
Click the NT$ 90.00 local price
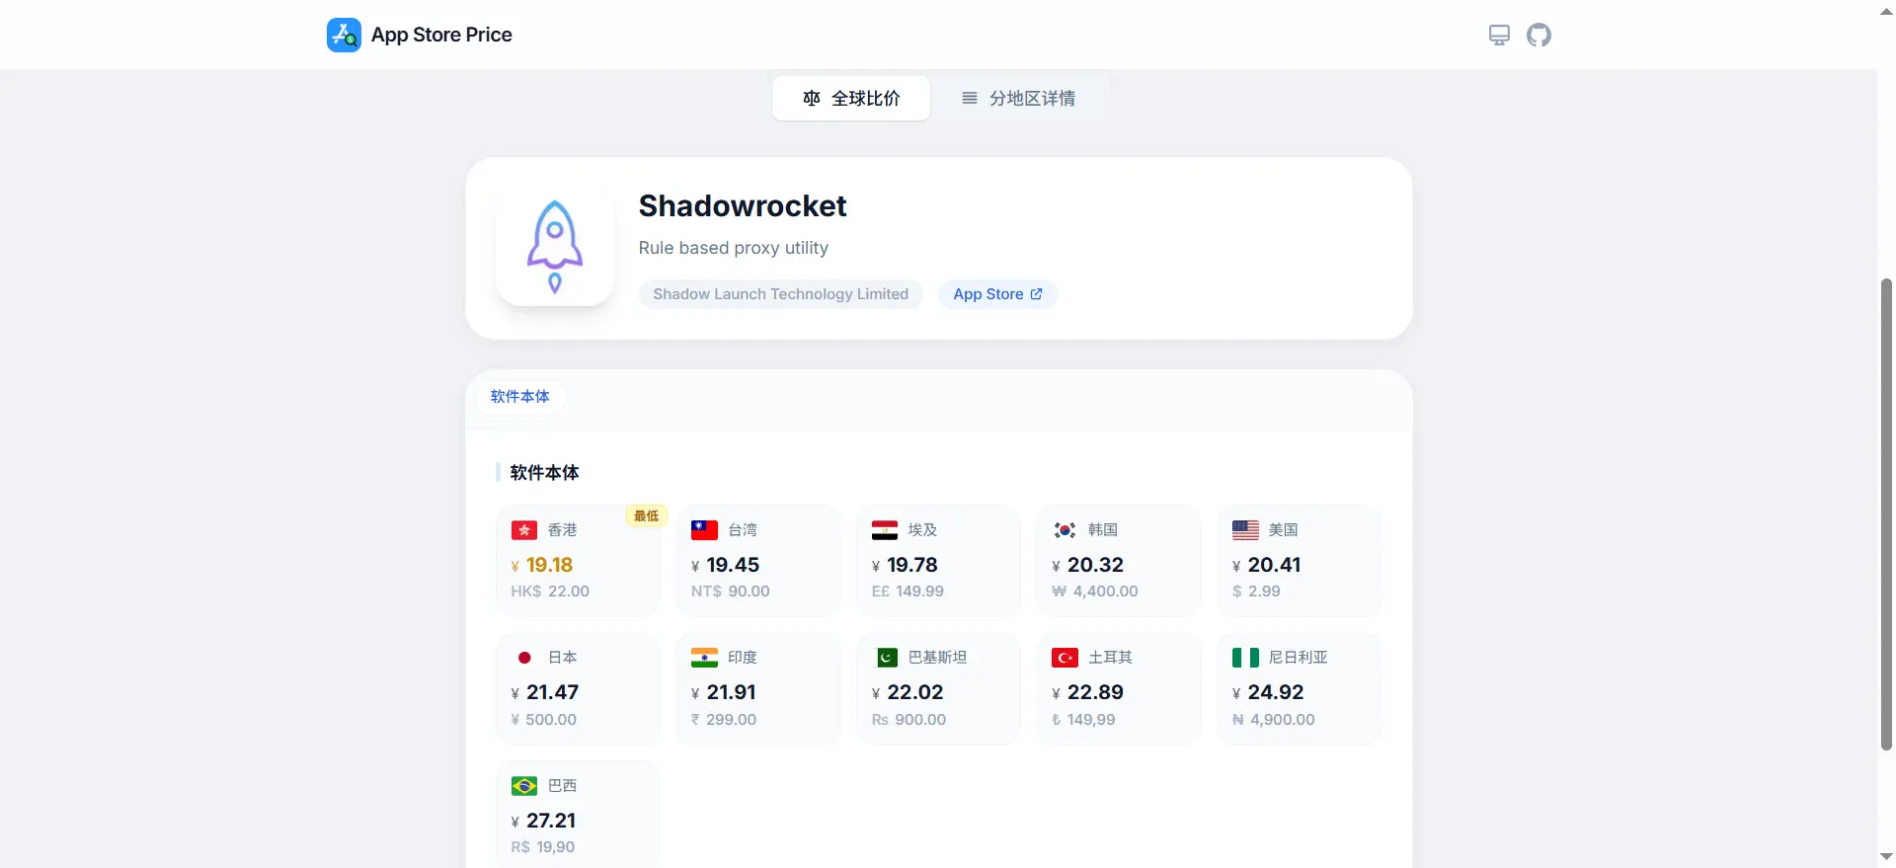pos(731,592)
